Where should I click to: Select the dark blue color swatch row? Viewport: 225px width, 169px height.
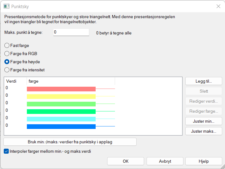click(61, 126)
